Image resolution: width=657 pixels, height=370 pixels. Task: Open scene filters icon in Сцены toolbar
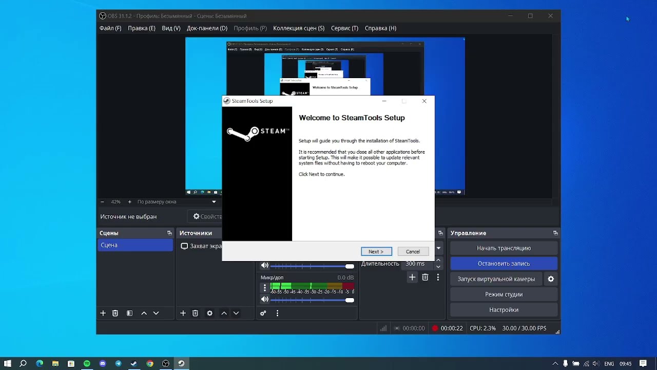coord(129,313)
